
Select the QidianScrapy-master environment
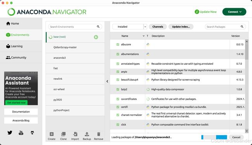[75, 47]
